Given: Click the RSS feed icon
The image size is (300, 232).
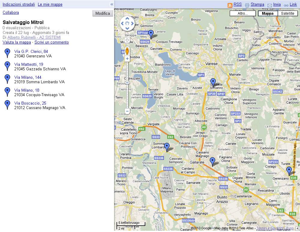Looking at the screenshot, I should 230,5.
